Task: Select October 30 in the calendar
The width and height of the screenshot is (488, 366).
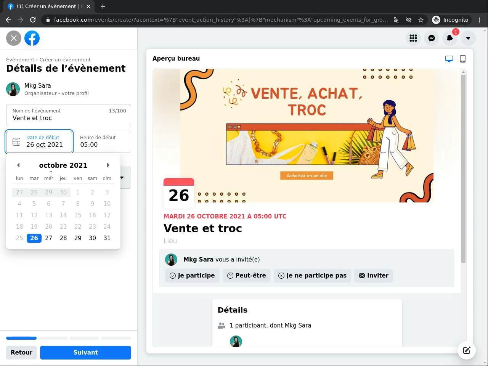Action: click(92, 238)
